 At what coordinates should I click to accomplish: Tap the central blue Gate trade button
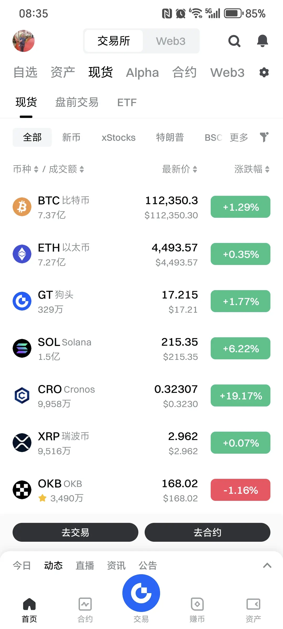point(141,593)
